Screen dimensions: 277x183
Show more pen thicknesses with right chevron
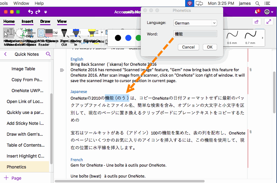point(262,38)
